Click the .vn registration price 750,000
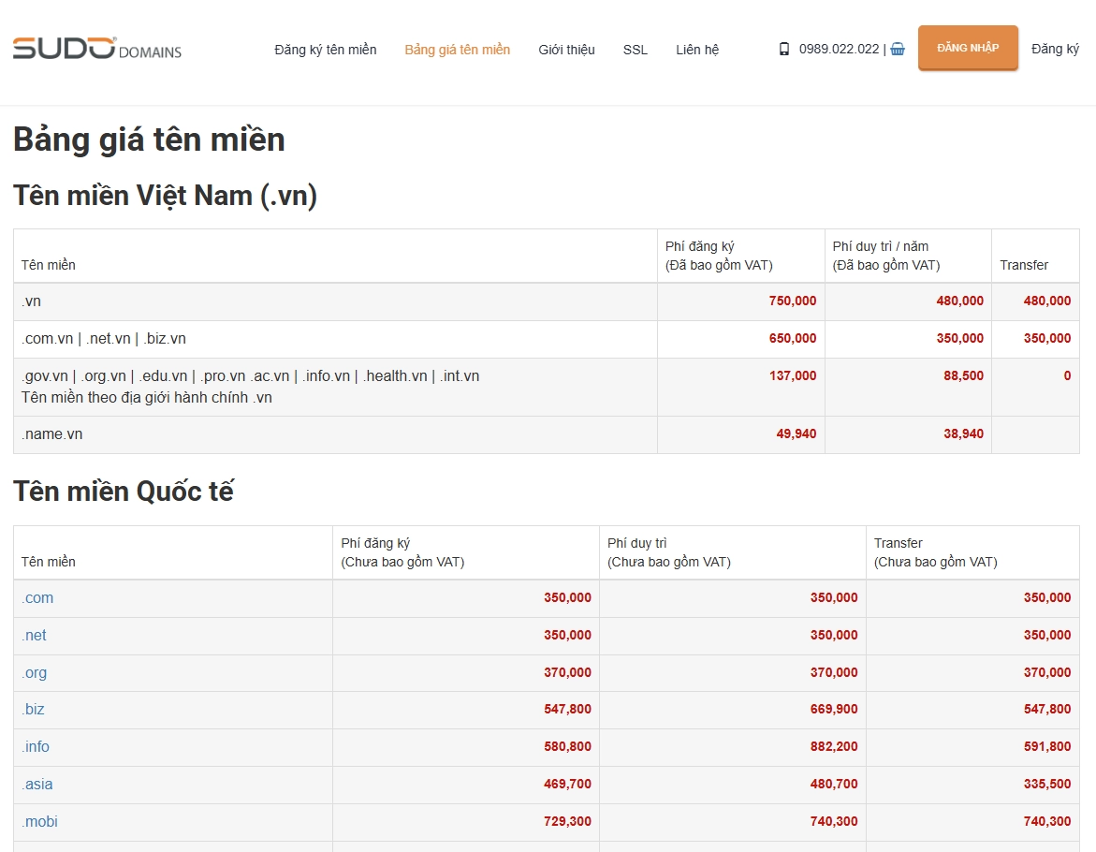The height and width of the screenshot is (852, 1096). pos(792,301)
